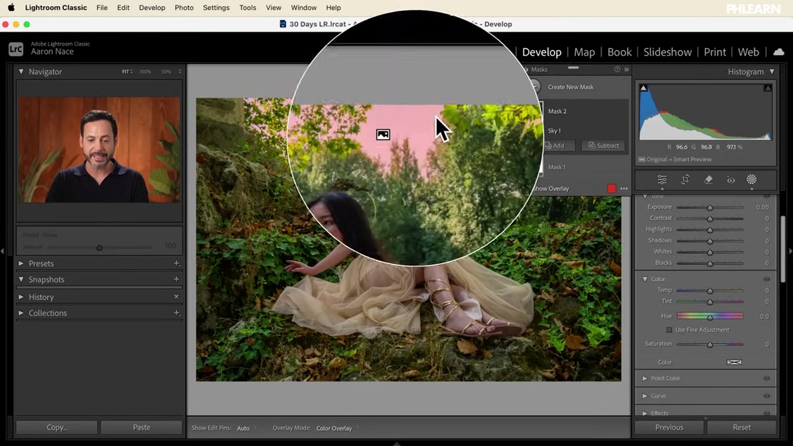The image size is (793, 446).
Task: Open Masks panel help icon
Action: [x=617, y=69]
